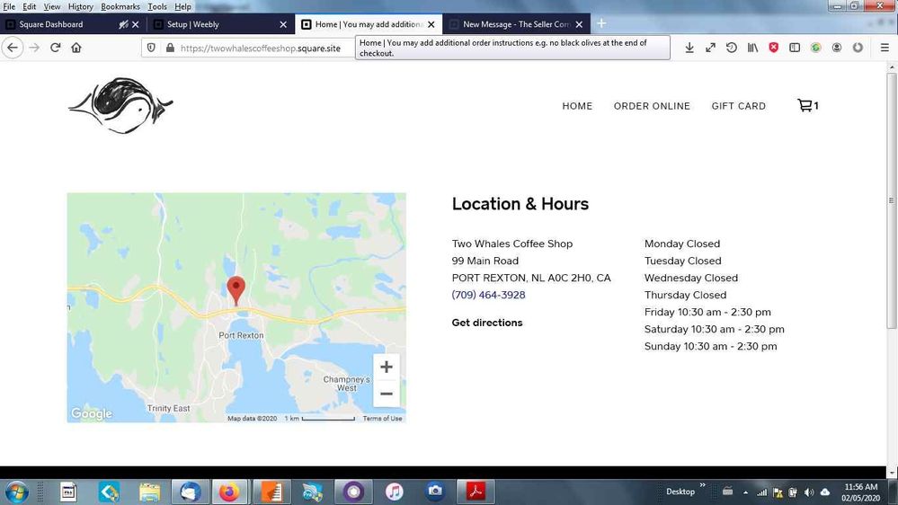Screen dimensions: 898x505
Task: Go to the GIFT CARD page
Action: point(738,106)
